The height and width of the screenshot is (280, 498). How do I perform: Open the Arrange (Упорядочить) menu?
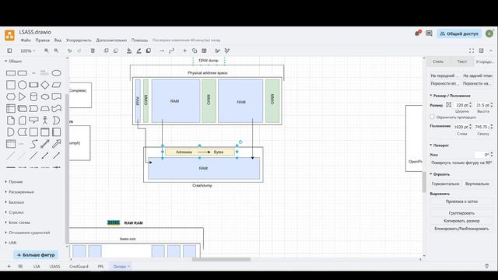pos(79,40)
